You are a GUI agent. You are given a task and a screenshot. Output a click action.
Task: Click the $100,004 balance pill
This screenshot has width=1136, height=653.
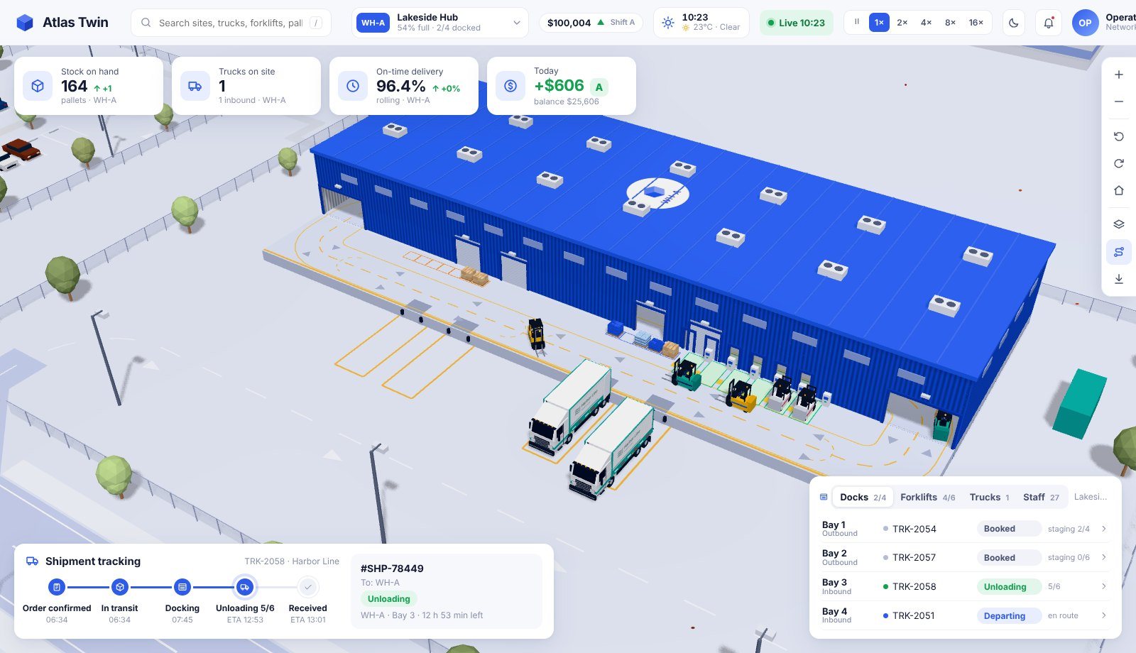591,23
